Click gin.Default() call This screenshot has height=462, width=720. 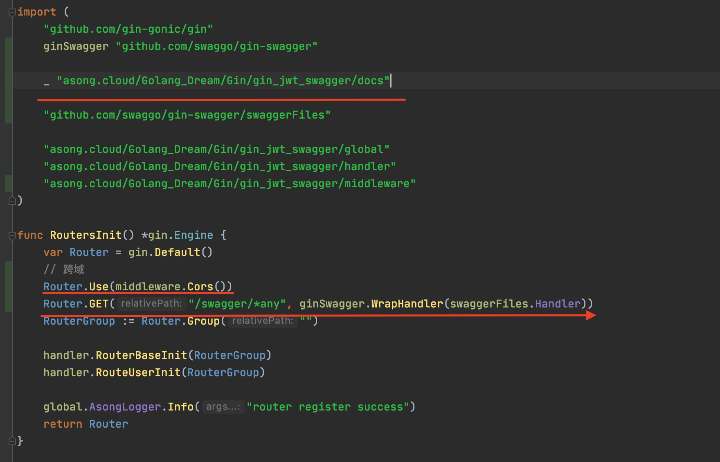[x=171, y=252]
